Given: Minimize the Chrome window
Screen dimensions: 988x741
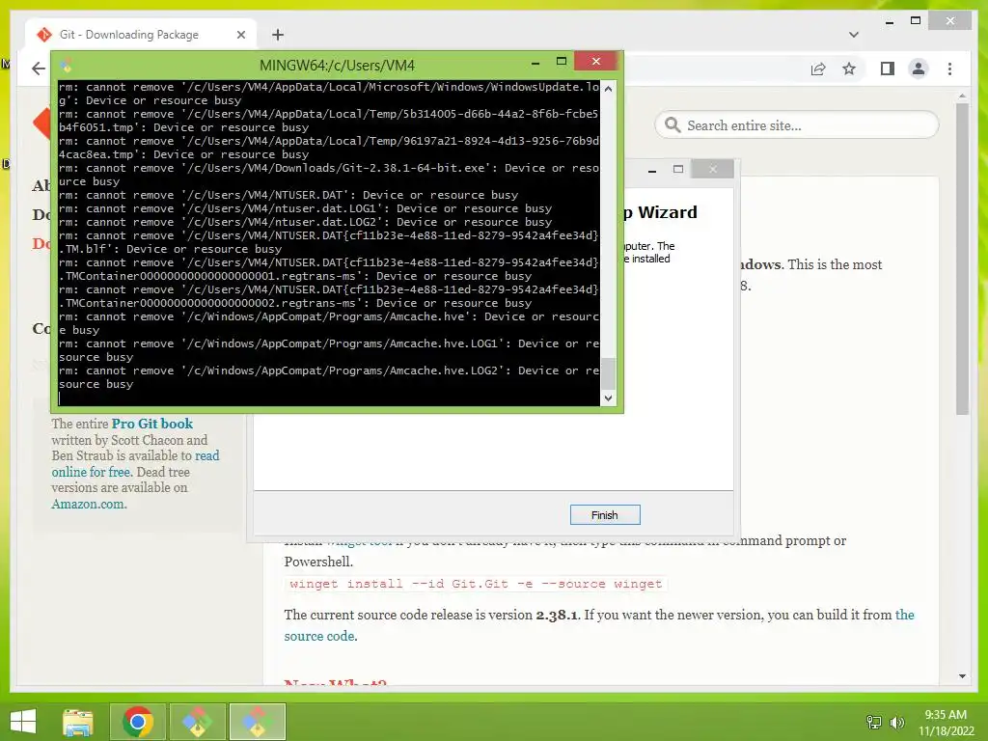Looking at the screenshot, I should pyautogui.click(x=889, y=22).
